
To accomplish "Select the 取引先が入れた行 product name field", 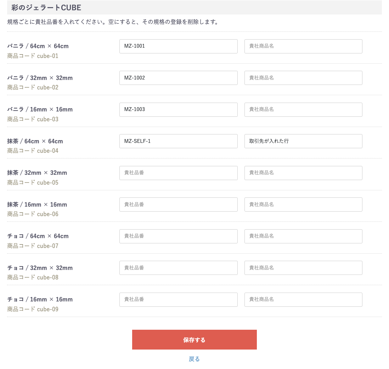I will click(x=303, y=141).
